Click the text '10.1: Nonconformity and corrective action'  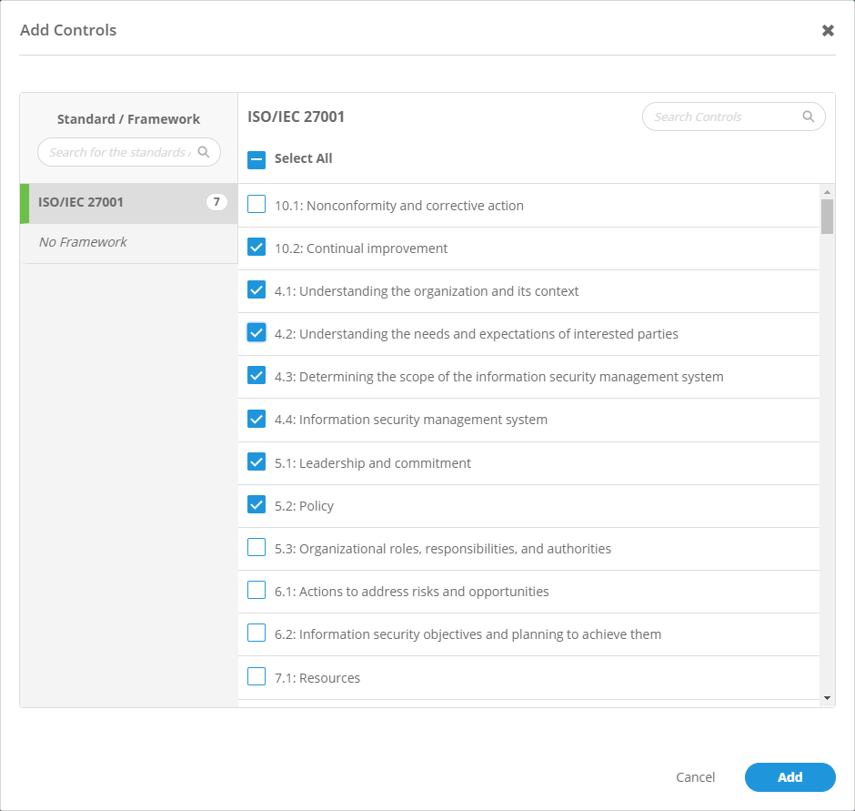tap(399, 206)
